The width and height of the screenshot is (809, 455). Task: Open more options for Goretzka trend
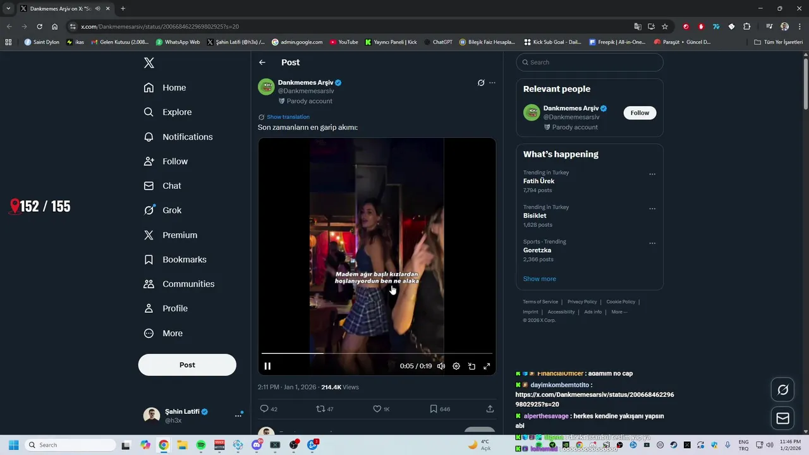pyautogui.click(x=652, y=243)
